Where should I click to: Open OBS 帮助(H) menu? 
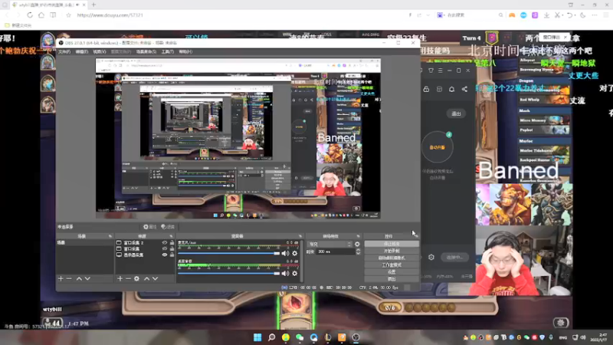tap(185, 51)
